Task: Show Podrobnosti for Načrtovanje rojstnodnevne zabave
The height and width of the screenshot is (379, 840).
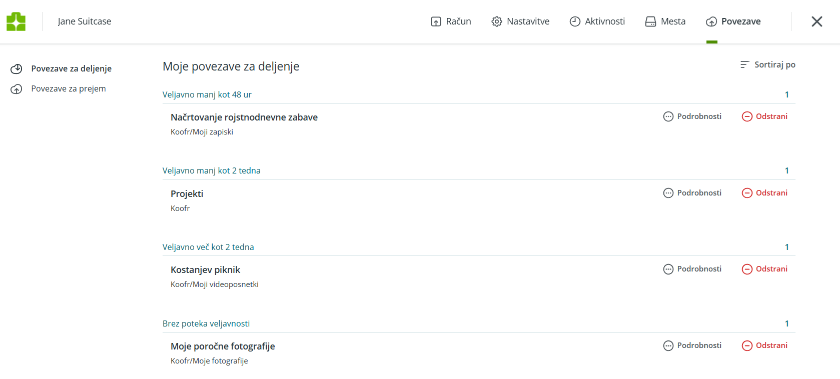Action: tap(692, 116)
